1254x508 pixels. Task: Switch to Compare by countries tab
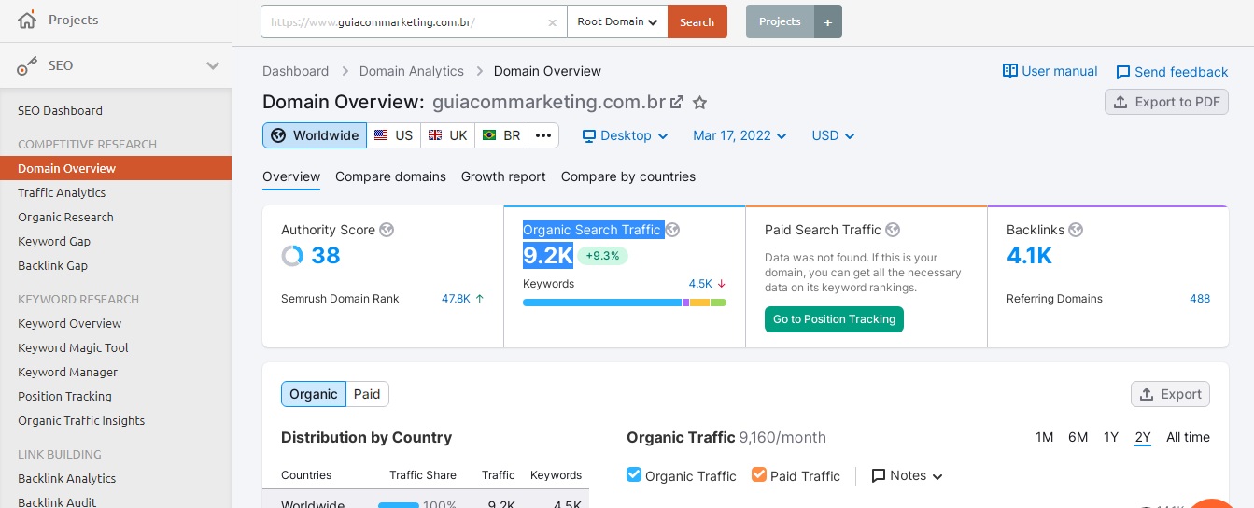click(x=628, y=176)
